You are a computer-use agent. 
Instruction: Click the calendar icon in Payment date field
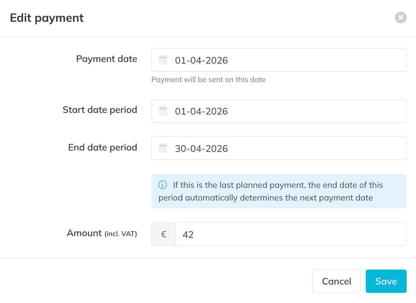tap(163, 60)
